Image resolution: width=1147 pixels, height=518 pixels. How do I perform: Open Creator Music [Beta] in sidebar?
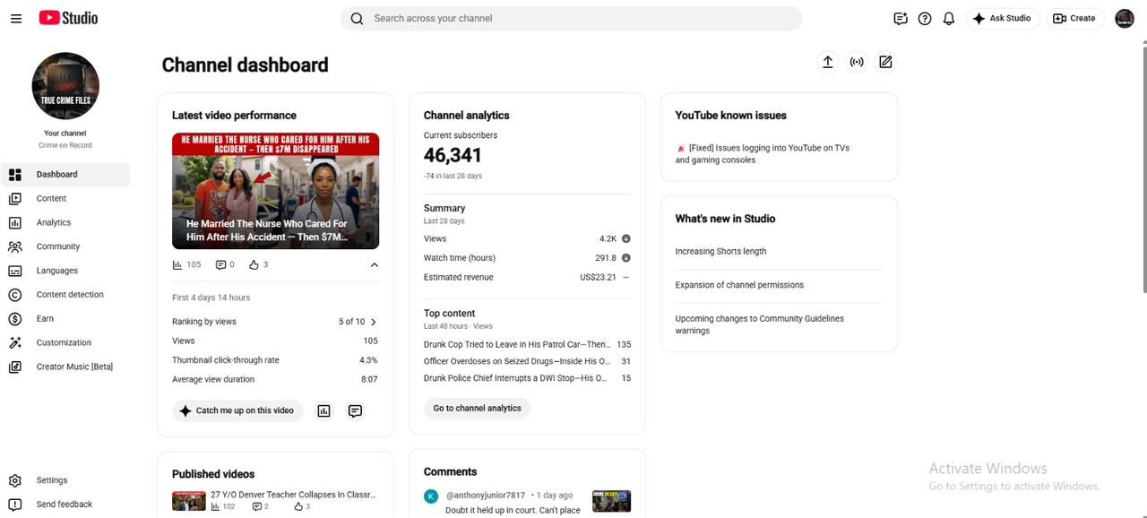click(x=65, y=367)
